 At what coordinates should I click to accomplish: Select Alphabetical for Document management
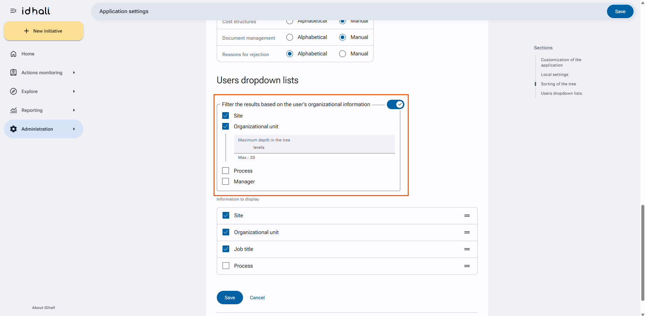point(290,37)
